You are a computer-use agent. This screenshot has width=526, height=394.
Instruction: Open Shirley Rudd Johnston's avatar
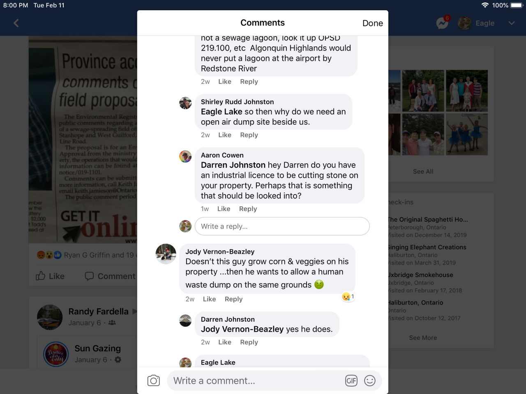pos(185,103)
